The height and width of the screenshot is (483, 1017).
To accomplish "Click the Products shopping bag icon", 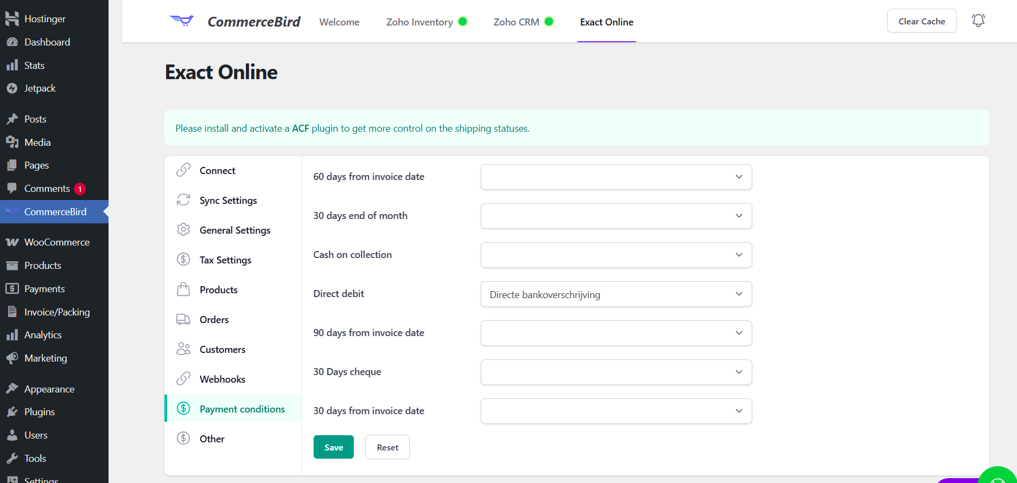I will [183, 289].
